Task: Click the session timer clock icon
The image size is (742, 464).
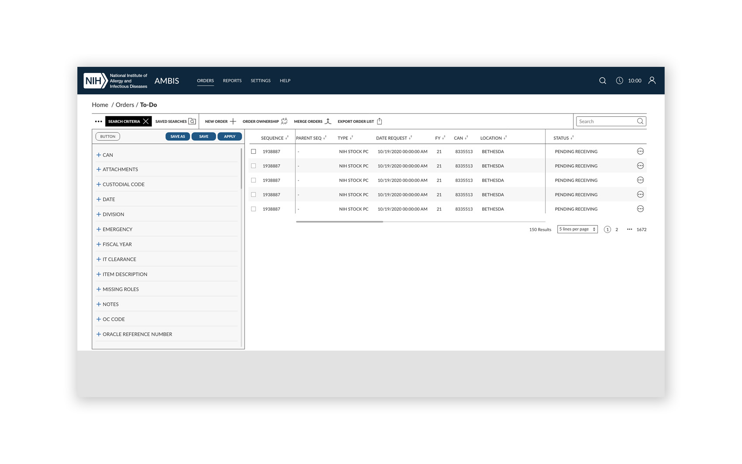Action: point(619,81)
